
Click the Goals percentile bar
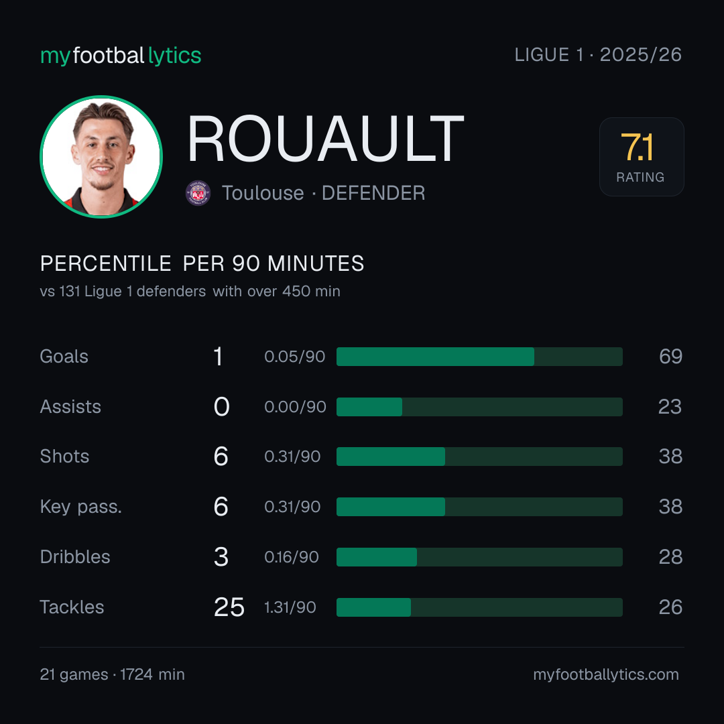(x=479, y=357)
